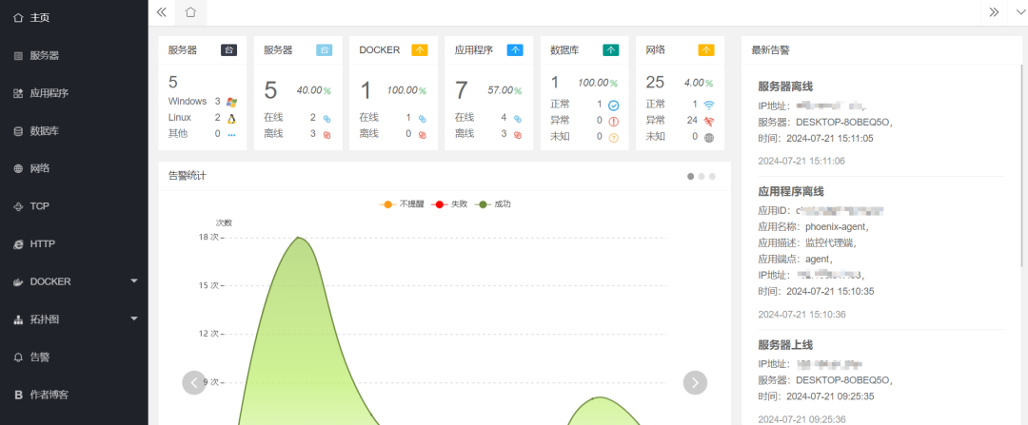This screenshot has width=1028, height=425.
Task: Click the 数据库 未知 question icon
Action: [614, 138]
